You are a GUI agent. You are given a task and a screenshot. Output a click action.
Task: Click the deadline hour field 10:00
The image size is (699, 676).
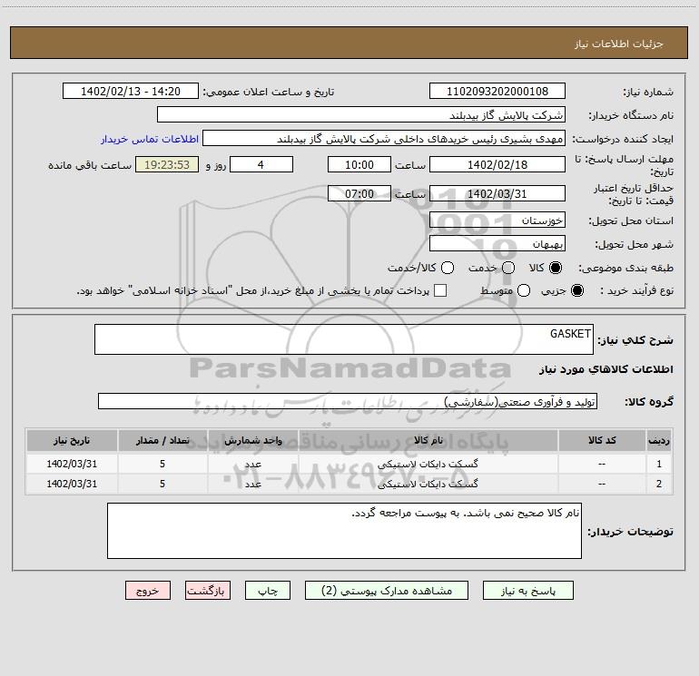(x=359, y=164)
